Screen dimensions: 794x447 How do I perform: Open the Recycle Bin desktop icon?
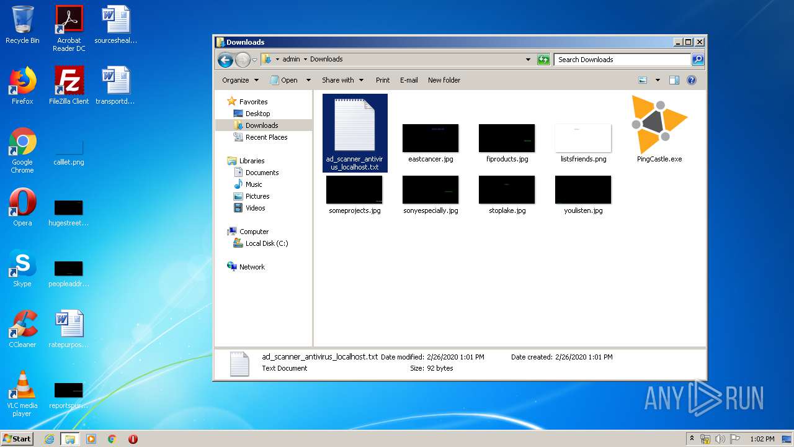(22, 25)
